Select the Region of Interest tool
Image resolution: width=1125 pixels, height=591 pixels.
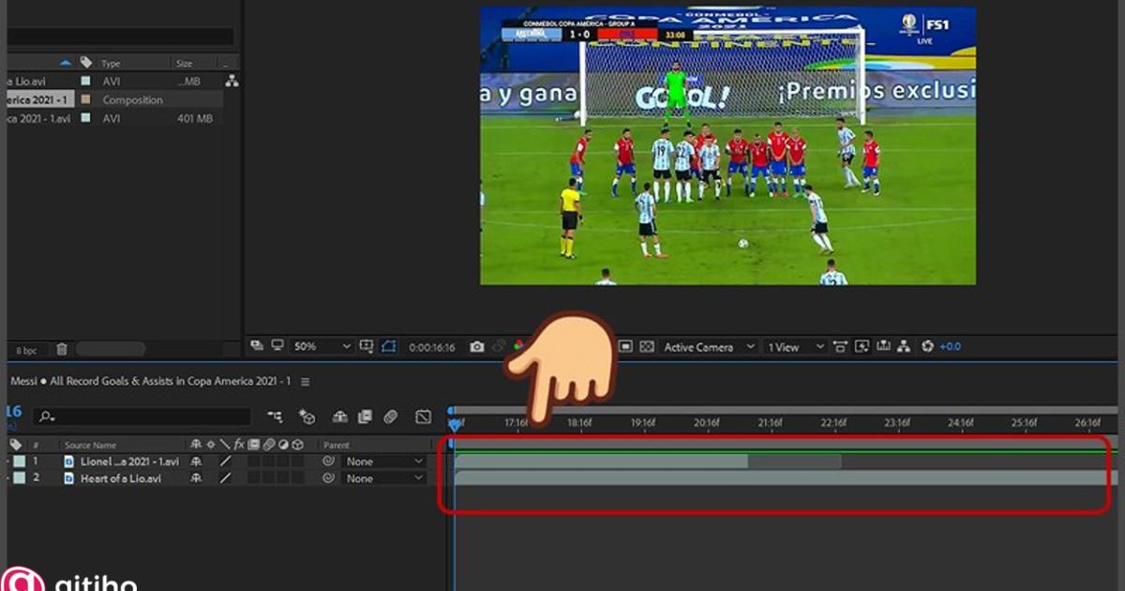391,346
